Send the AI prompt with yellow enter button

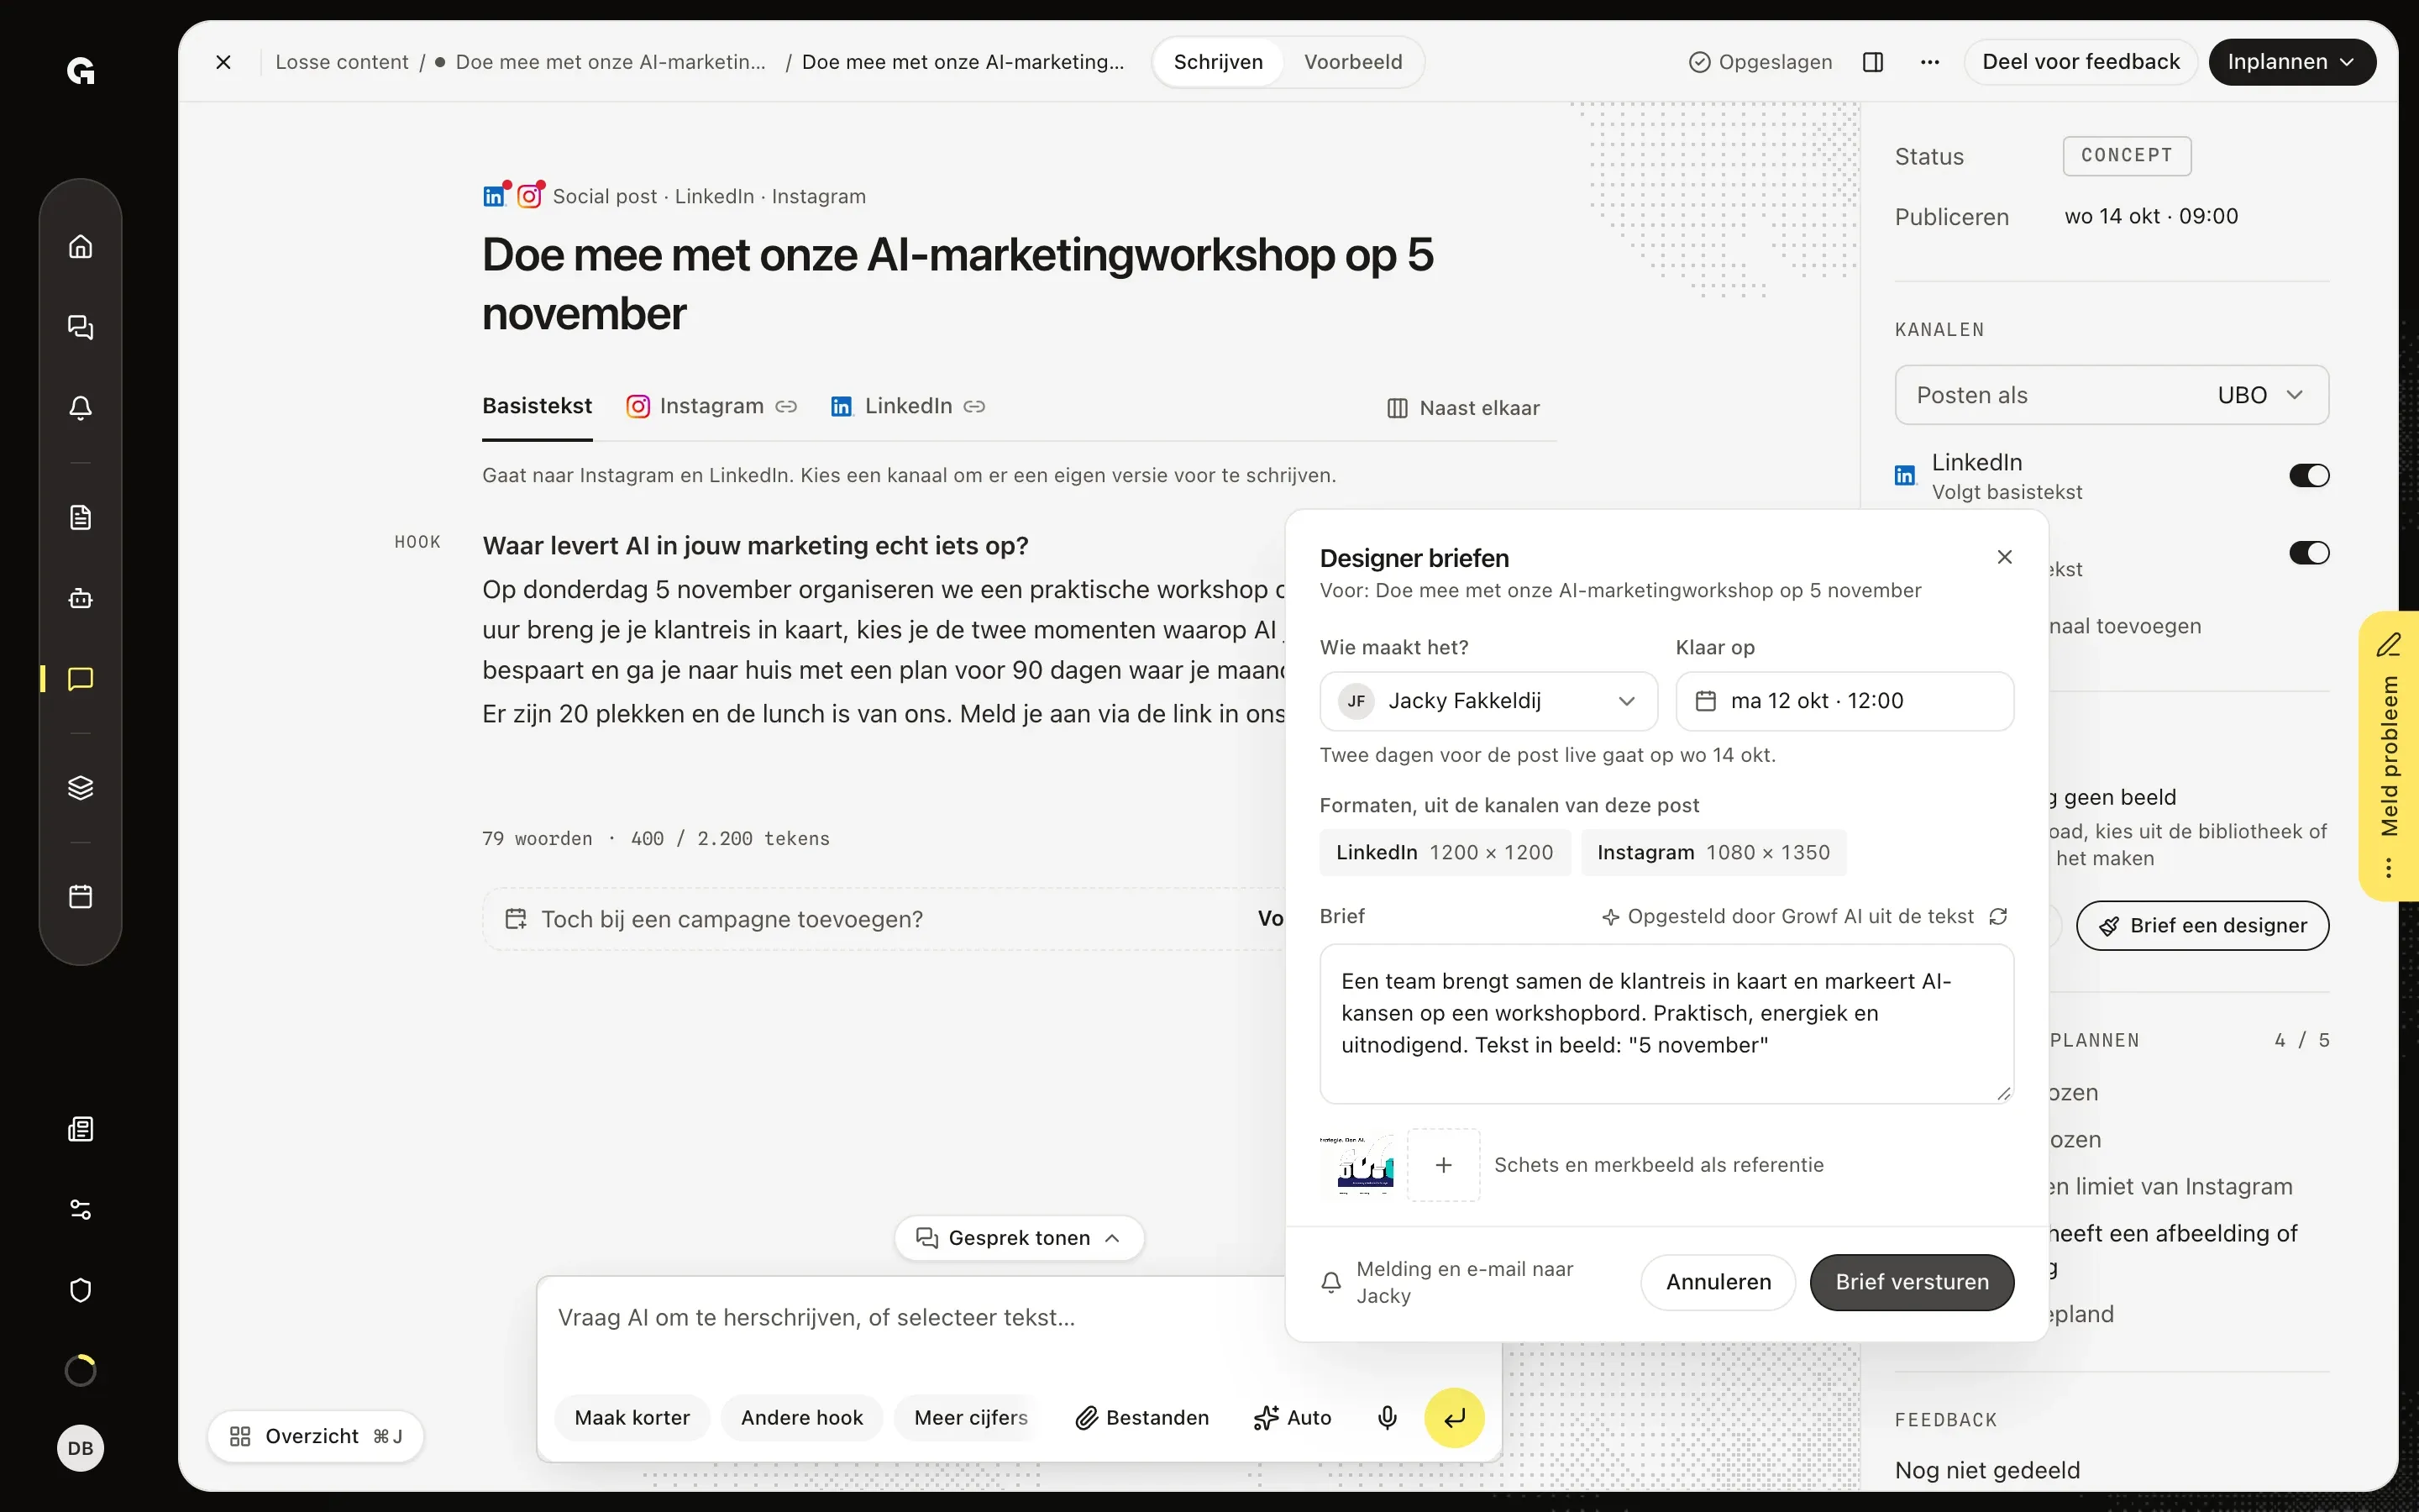point(1453,1417)
